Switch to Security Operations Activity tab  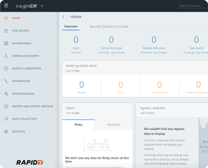tap(109, 26)
